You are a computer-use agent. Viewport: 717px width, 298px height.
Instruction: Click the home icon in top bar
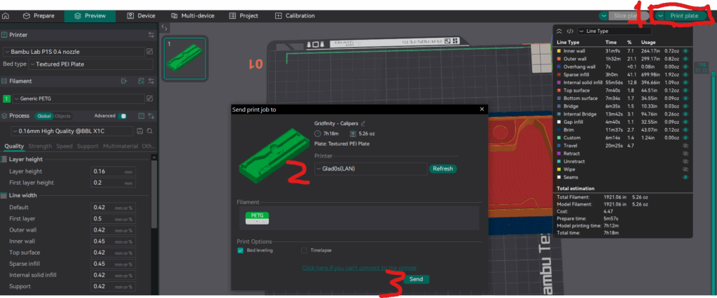(x=6, y=15)
